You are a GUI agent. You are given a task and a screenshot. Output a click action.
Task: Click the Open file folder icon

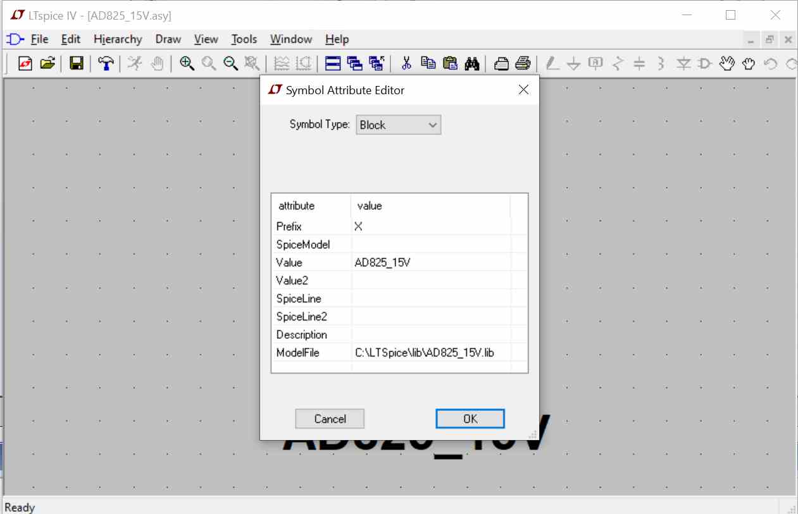tap(47, 63)
